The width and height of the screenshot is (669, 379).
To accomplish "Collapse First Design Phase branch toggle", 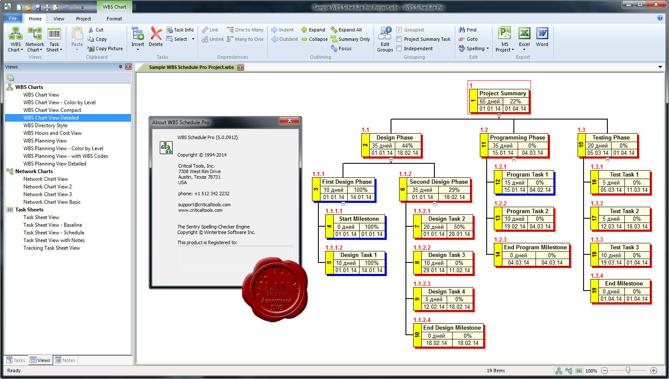I will click(343, 203).
